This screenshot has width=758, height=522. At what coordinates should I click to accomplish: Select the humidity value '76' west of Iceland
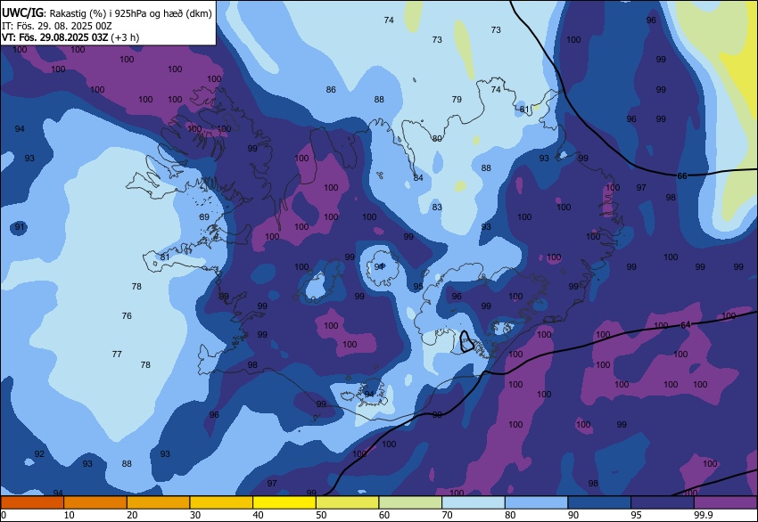[x=127, y=316]
